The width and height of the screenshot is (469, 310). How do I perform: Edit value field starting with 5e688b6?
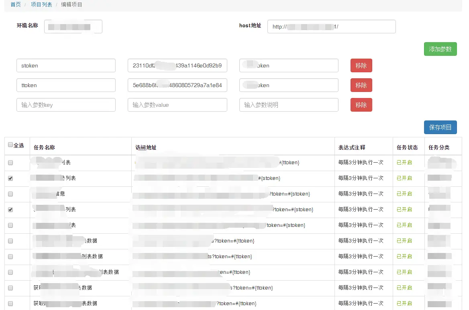coord(177,85)
